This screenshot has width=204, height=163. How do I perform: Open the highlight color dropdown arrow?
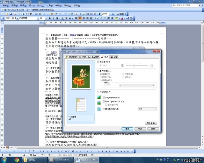pos(119,18)
